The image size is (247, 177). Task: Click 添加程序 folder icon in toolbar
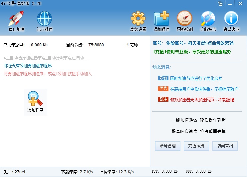point(161,19)
